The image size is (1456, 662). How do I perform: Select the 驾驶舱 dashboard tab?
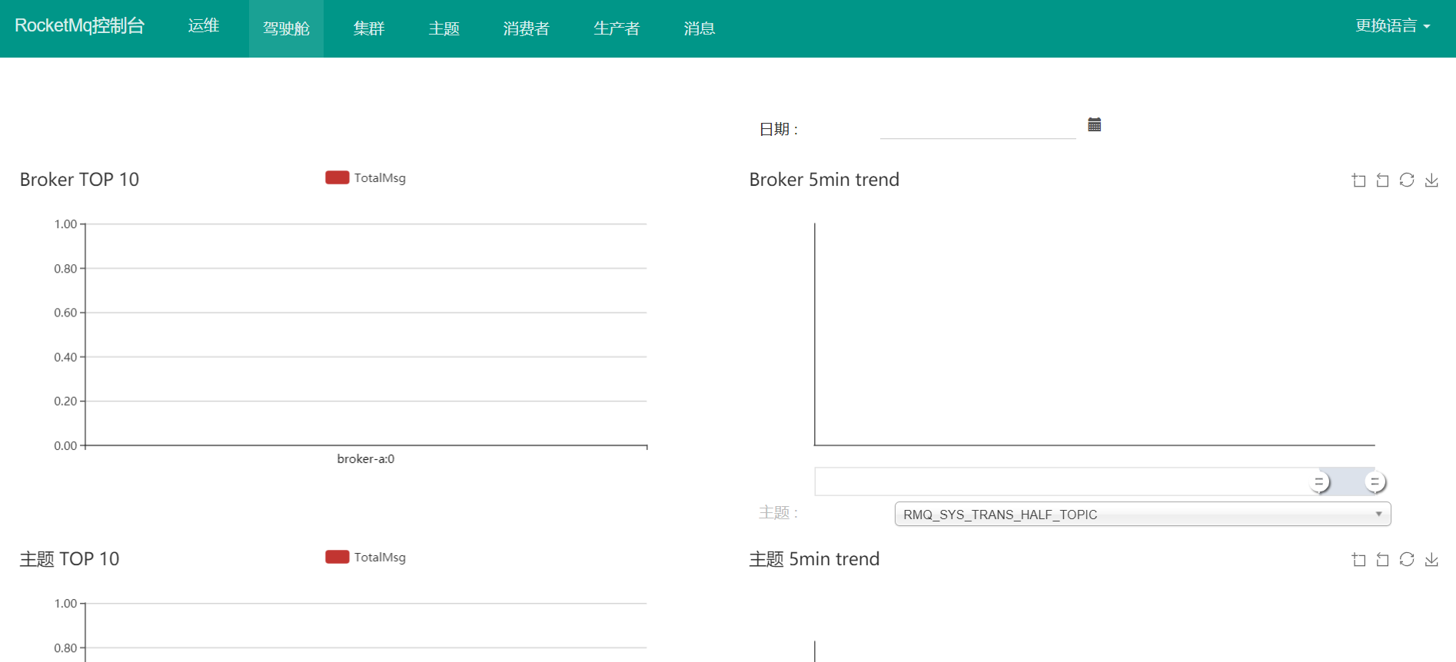[286, 28]
